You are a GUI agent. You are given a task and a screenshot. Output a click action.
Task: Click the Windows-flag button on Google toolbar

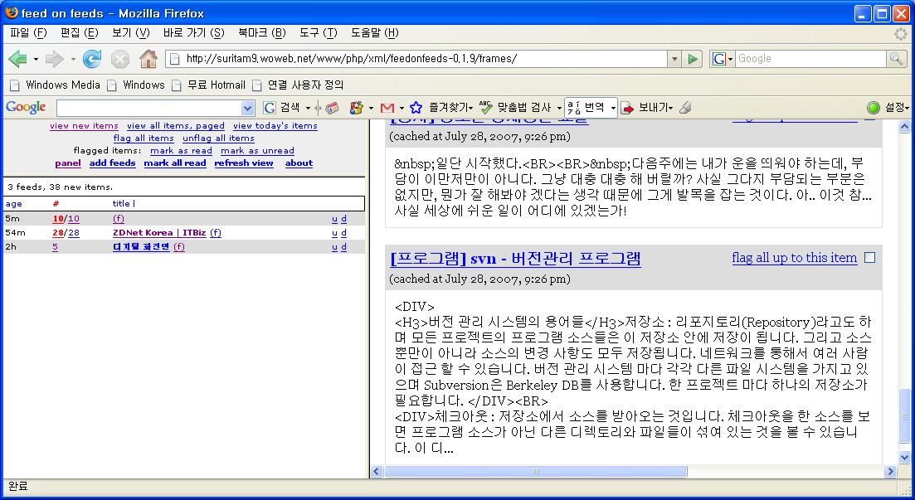[x=356, y=107]
